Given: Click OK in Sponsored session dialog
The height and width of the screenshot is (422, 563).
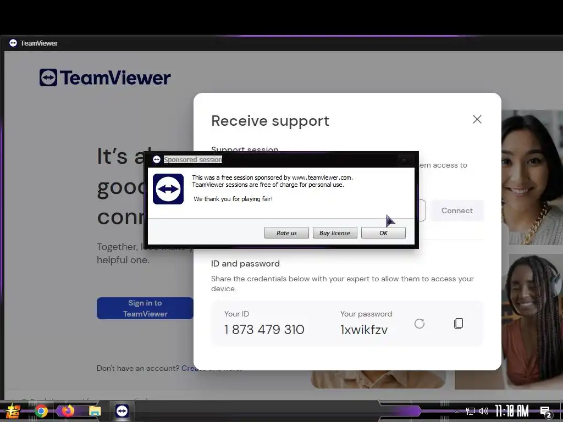Looking at the screenshot, I should pyautogui.click(x=383, y=233).
